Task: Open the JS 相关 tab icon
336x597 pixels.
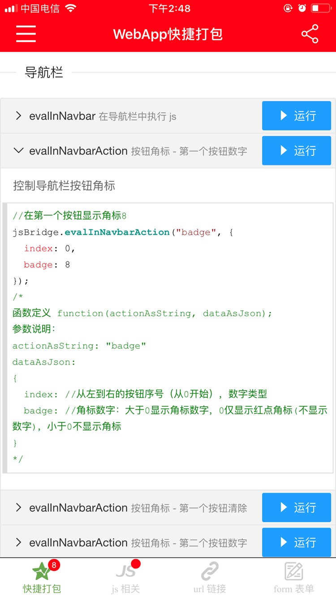Action: [125, 571]
